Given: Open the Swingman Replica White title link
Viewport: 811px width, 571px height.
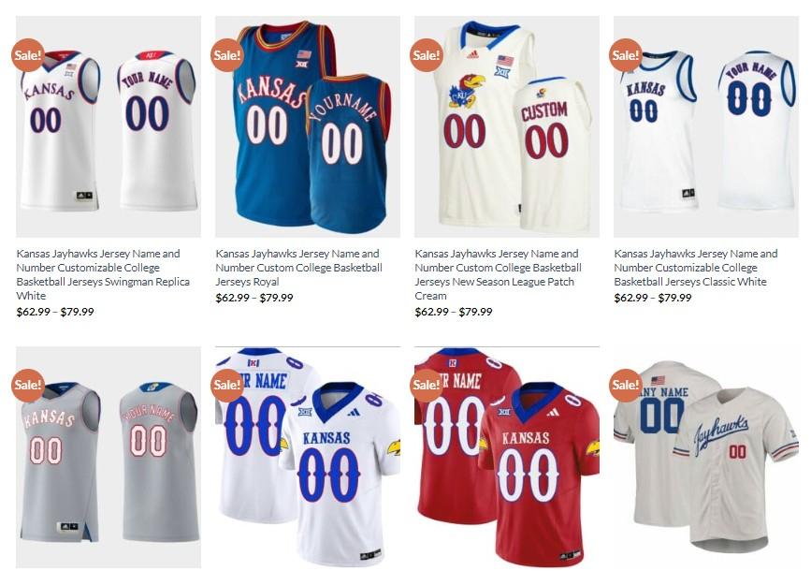Looking at the screenshot, I should coord(103,275).
